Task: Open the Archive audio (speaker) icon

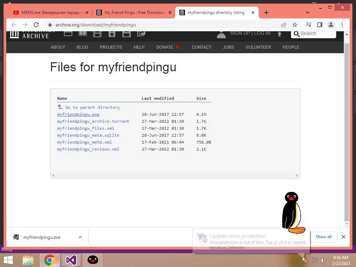Action: pos(112,34)
